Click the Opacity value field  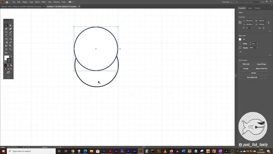[x=253, y=47]
